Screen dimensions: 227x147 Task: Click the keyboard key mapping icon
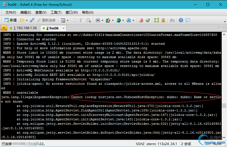(172, 20)
